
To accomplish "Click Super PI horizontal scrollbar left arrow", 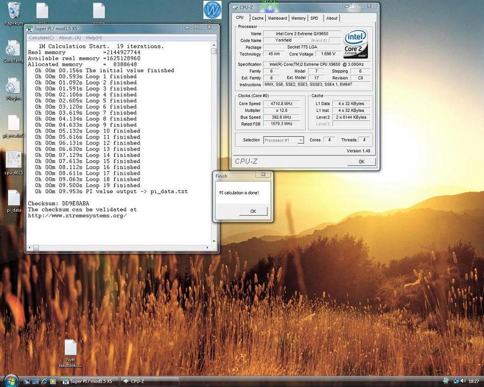I will [x=30, y=248].
